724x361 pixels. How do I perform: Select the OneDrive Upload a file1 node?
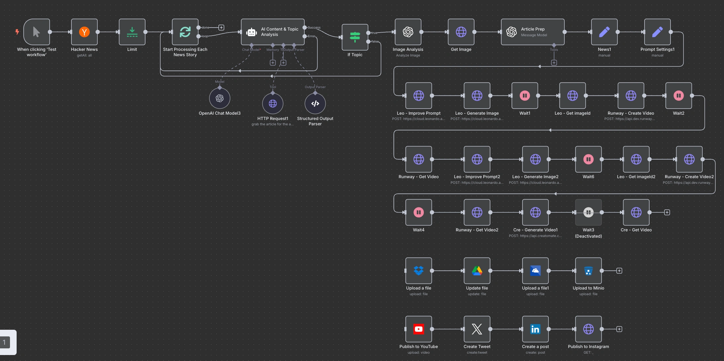coord(536,271)
